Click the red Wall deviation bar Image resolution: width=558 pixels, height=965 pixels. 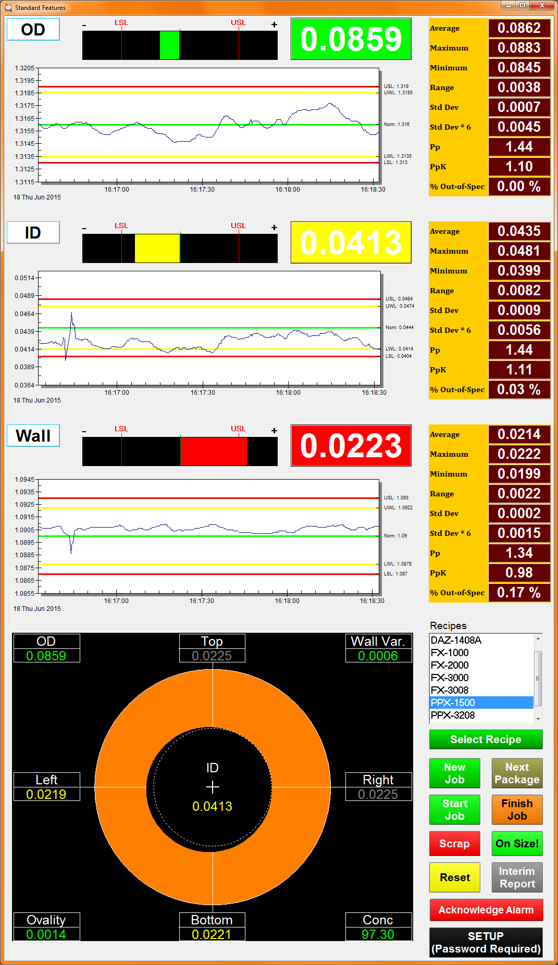pos(214,452)
